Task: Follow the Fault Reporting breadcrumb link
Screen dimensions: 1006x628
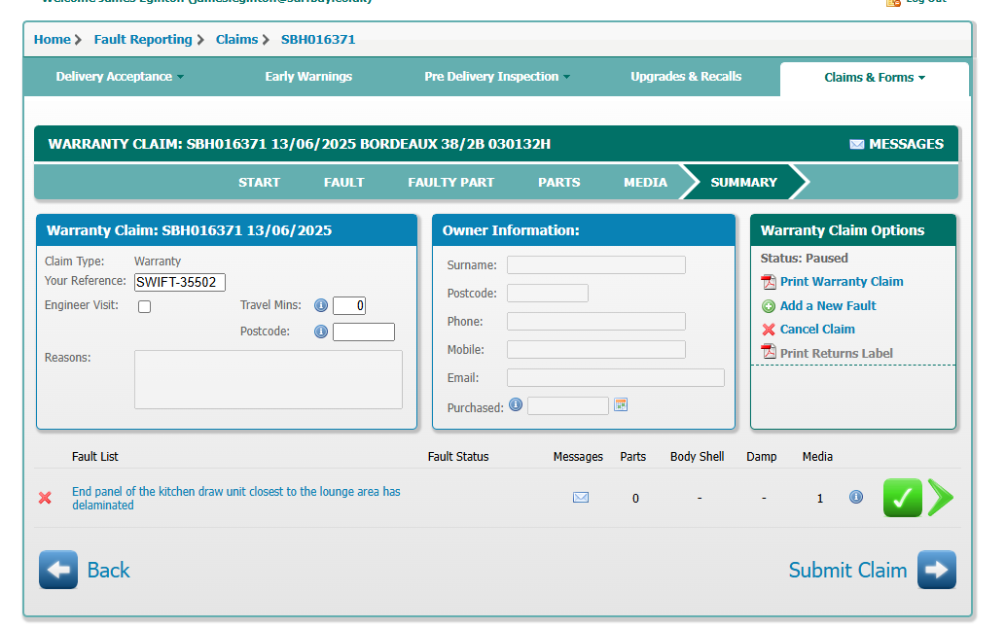Action: tap(143, 40)
